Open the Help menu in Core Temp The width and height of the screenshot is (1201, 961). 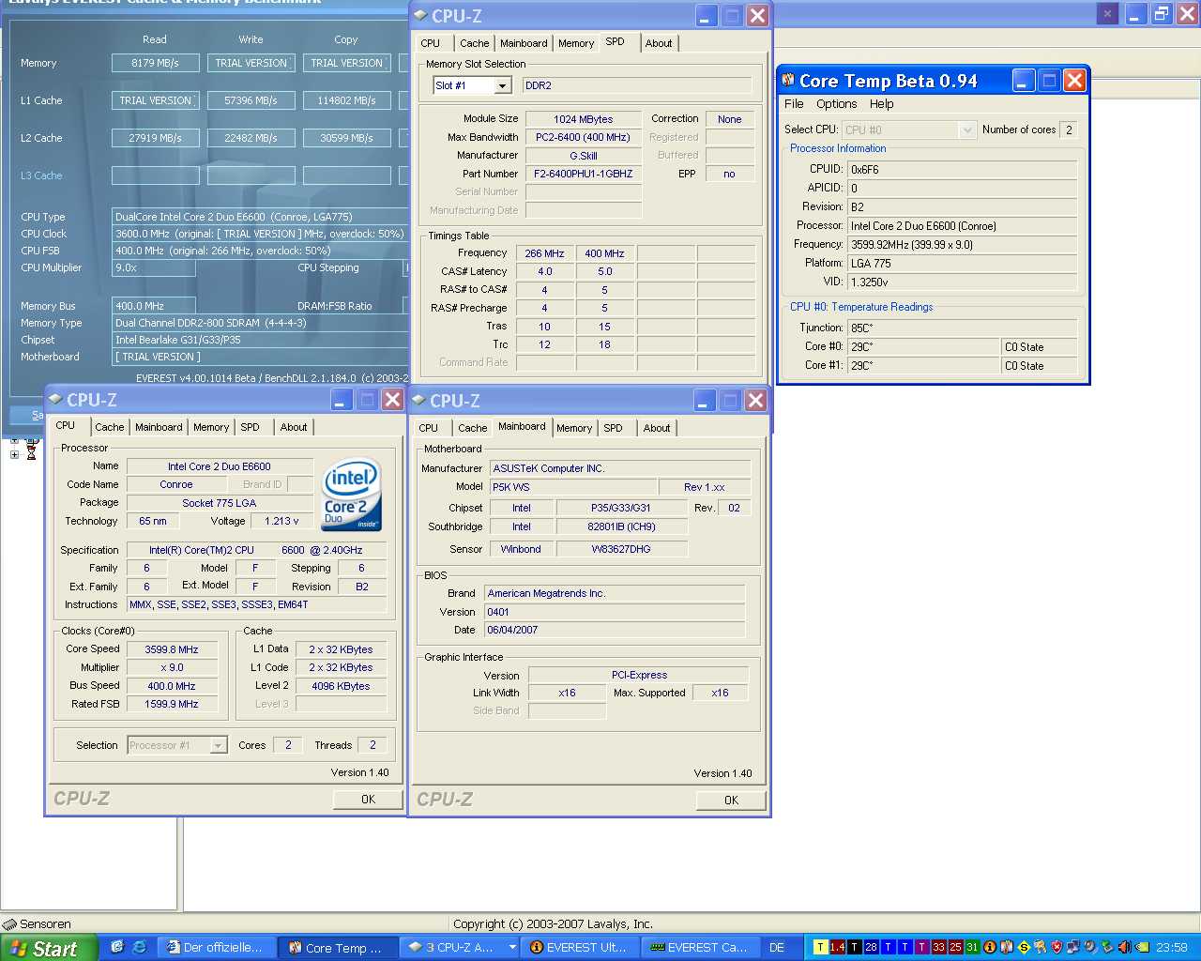point(881,104)
